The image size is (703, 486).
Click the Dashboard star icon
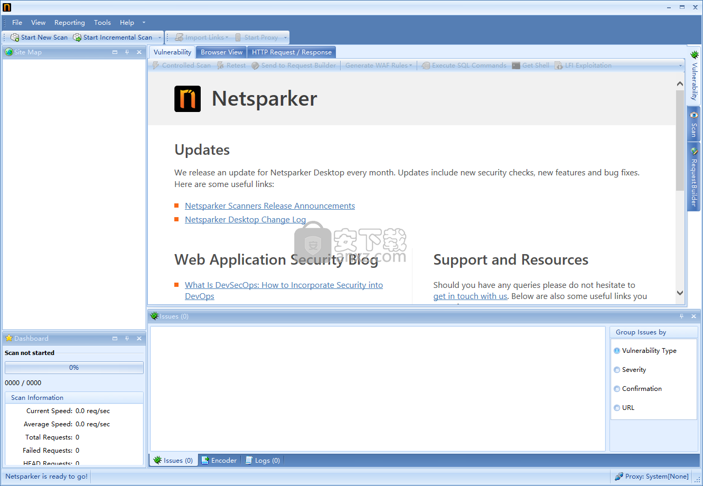click(x=9, y=338)
